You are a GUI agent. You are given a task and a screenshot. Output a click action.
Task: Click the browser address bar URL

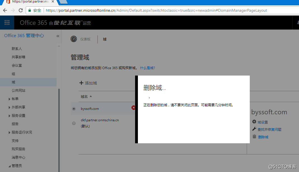pos(156,10)
